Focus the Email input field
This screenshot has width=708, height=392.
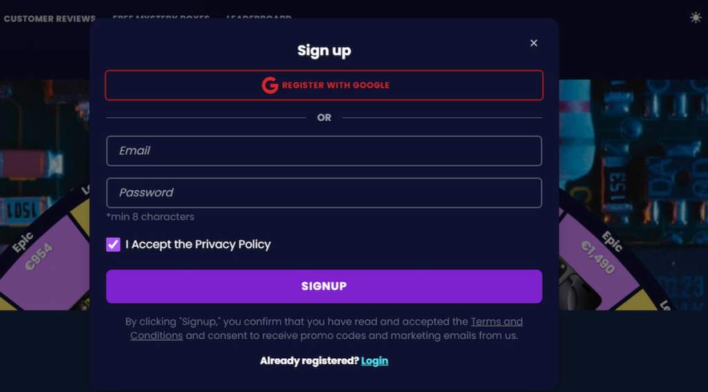coord(324,151)
